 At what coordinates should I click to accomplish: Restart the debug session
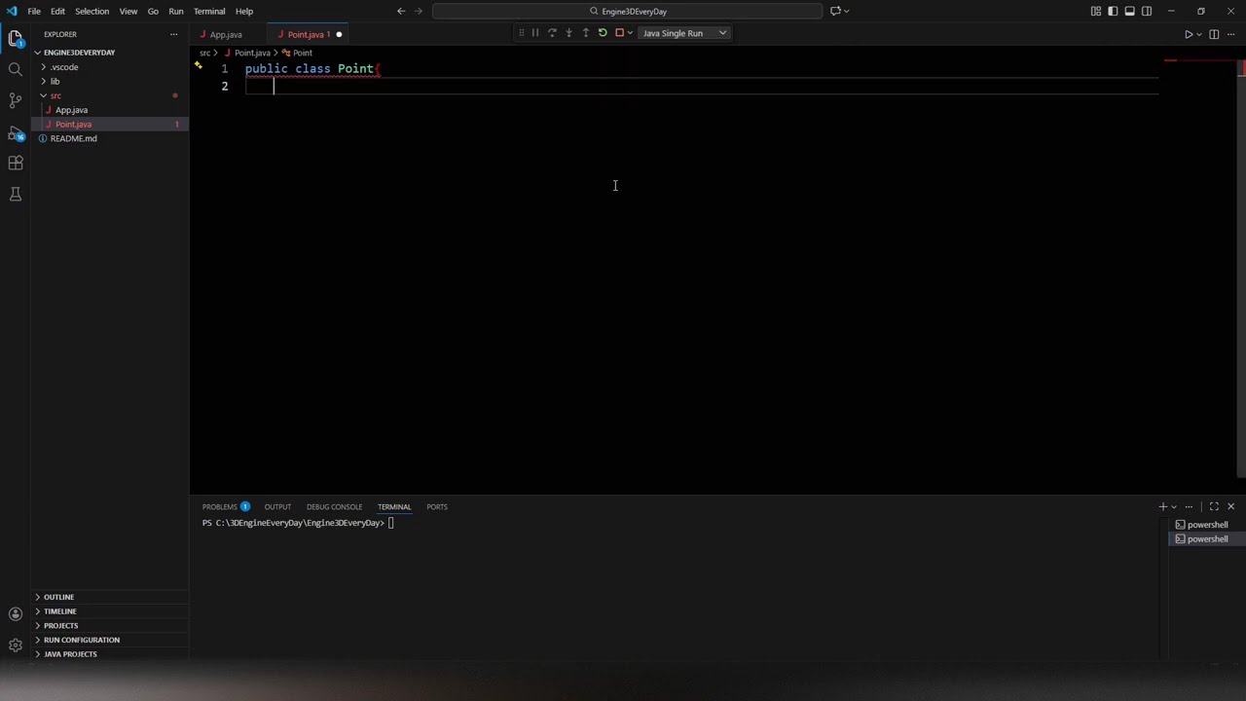click(x=603, y=33)
